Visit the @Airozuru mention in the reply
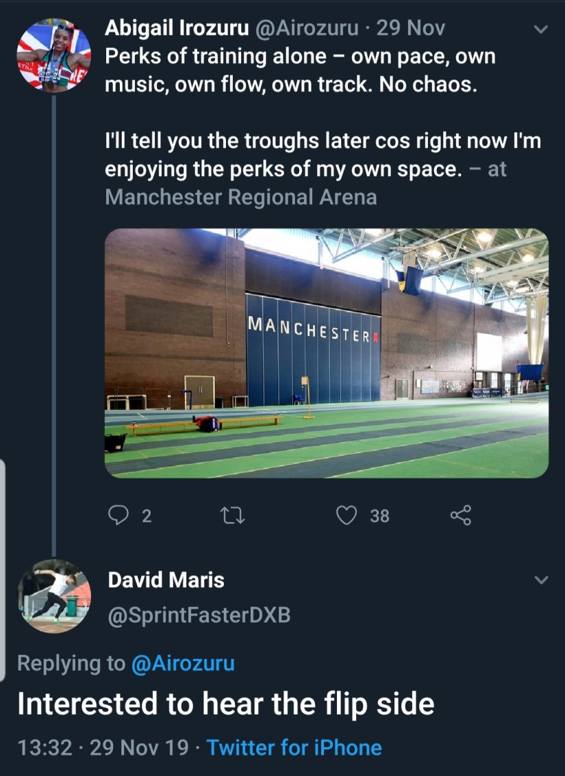This screenshot has height=776, width=565. (x=182, y=663)
